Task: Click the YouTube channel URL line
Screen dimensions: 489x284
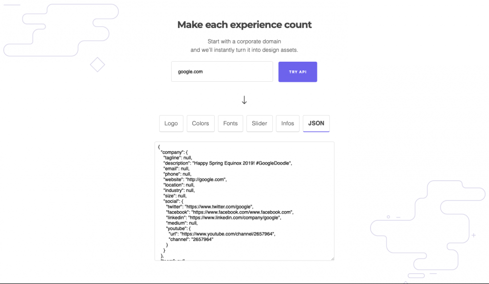Action: 222,234
